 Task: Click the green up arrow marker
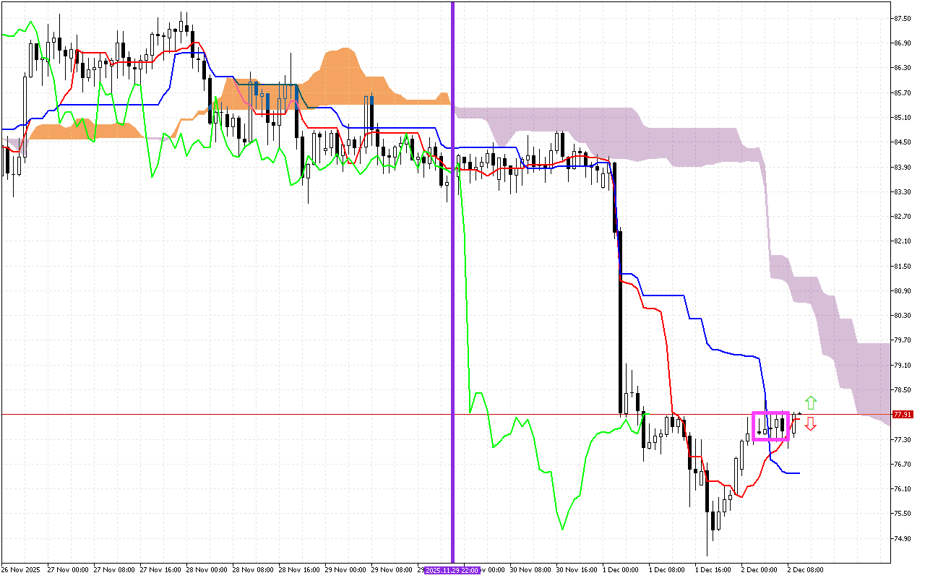(x=811, y=402)
